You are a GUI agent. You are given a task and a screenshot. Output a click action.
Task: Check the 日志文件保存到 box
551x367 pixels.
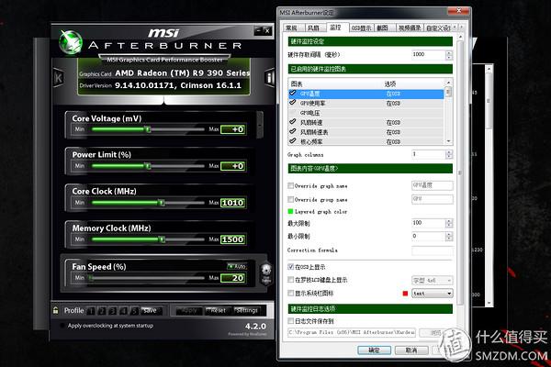pyautogui.click(x=290, y=320)
